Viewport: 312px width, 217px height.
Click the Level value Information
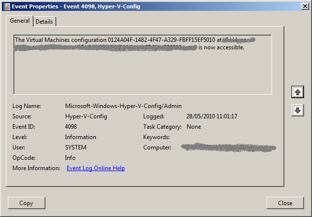click(80, 137)
